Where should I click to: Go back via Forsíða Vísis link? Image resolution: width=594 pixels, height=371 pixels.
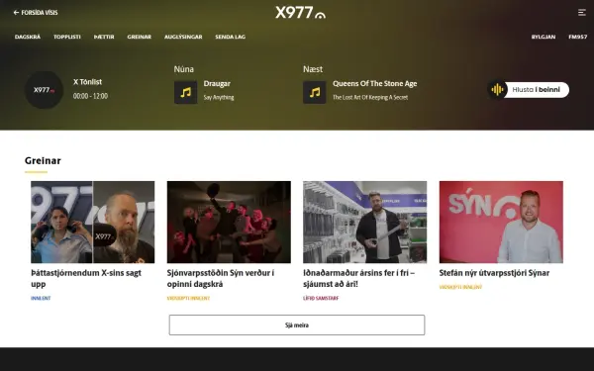[36, 13]
